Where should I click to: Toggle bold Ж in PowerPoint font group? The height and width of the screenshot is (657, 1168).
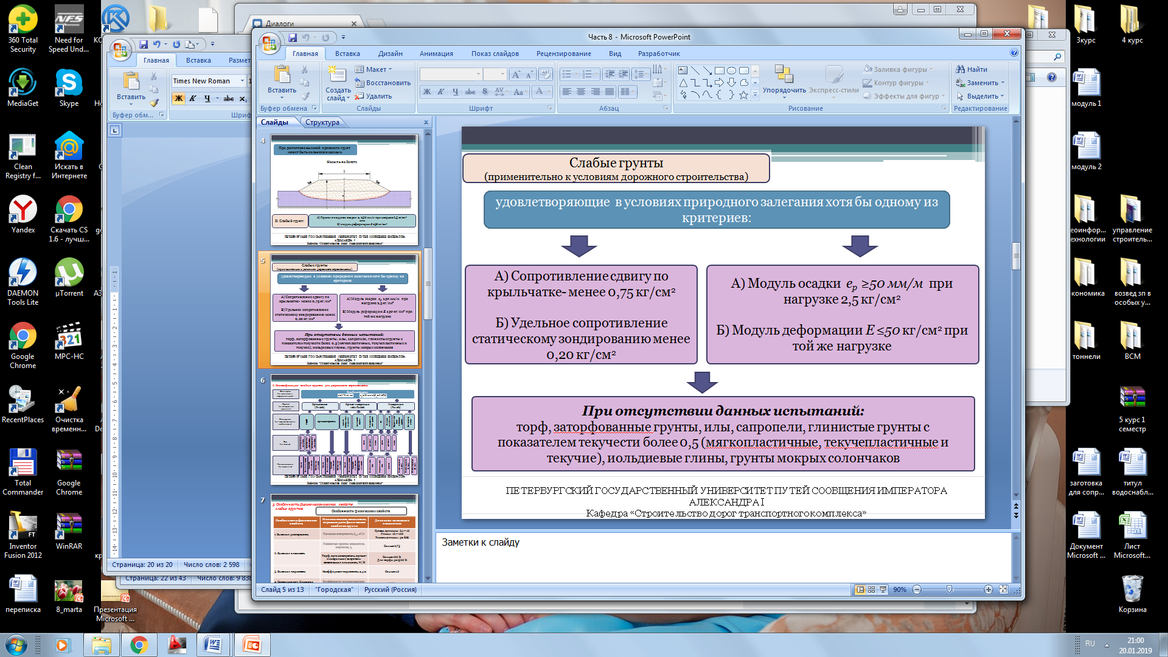427,92
